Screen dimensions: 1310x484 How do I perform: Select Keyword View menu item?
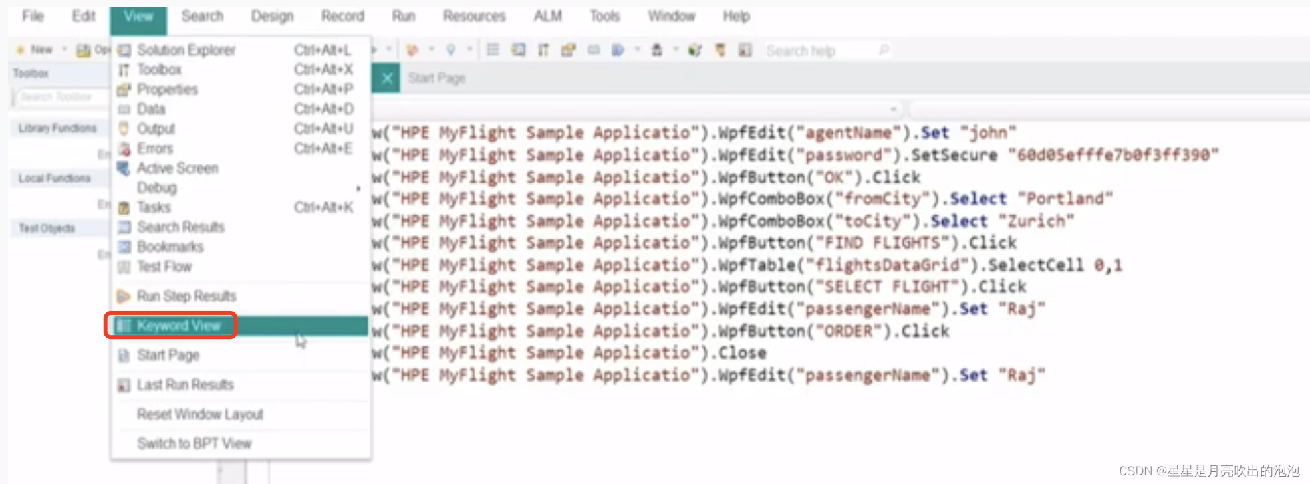pyautogui.click(x=240, y=326)
